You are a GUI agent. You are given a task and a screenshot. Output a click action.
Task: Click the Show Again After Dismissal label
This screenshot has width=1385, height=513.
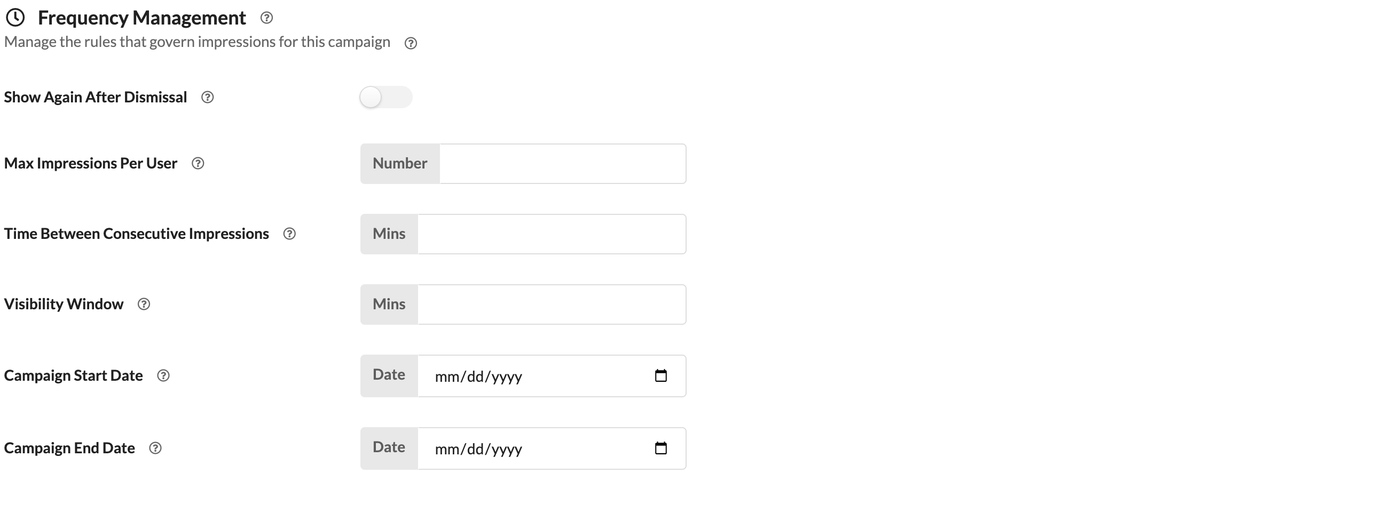point(96,97)
